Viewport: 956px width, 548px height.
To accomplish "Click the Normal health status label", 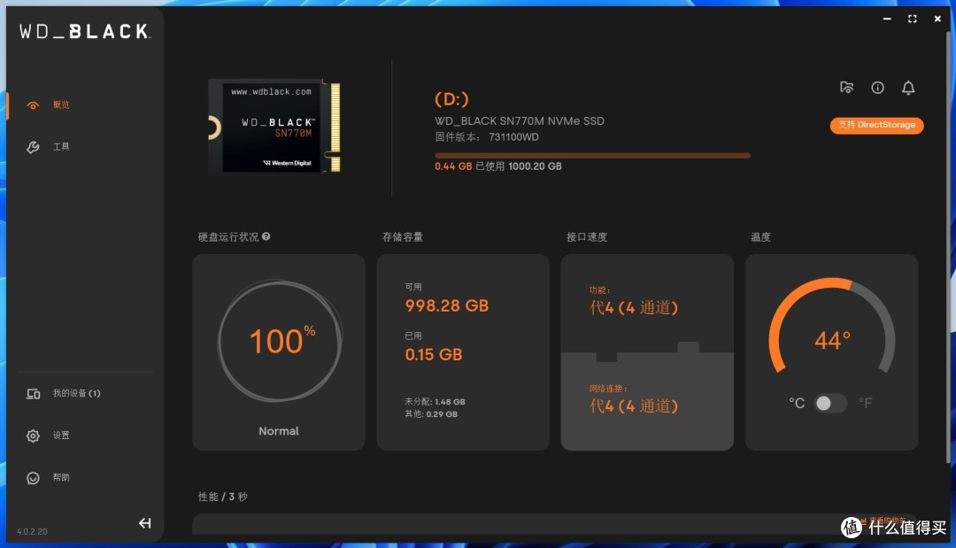I will coord(279,431).
